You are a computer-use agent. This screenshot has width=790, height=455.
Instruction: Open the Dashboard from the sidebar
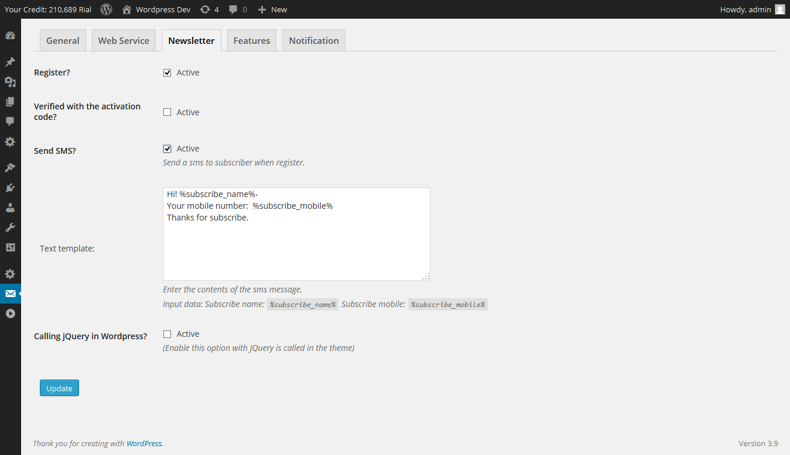click(10, 36)
